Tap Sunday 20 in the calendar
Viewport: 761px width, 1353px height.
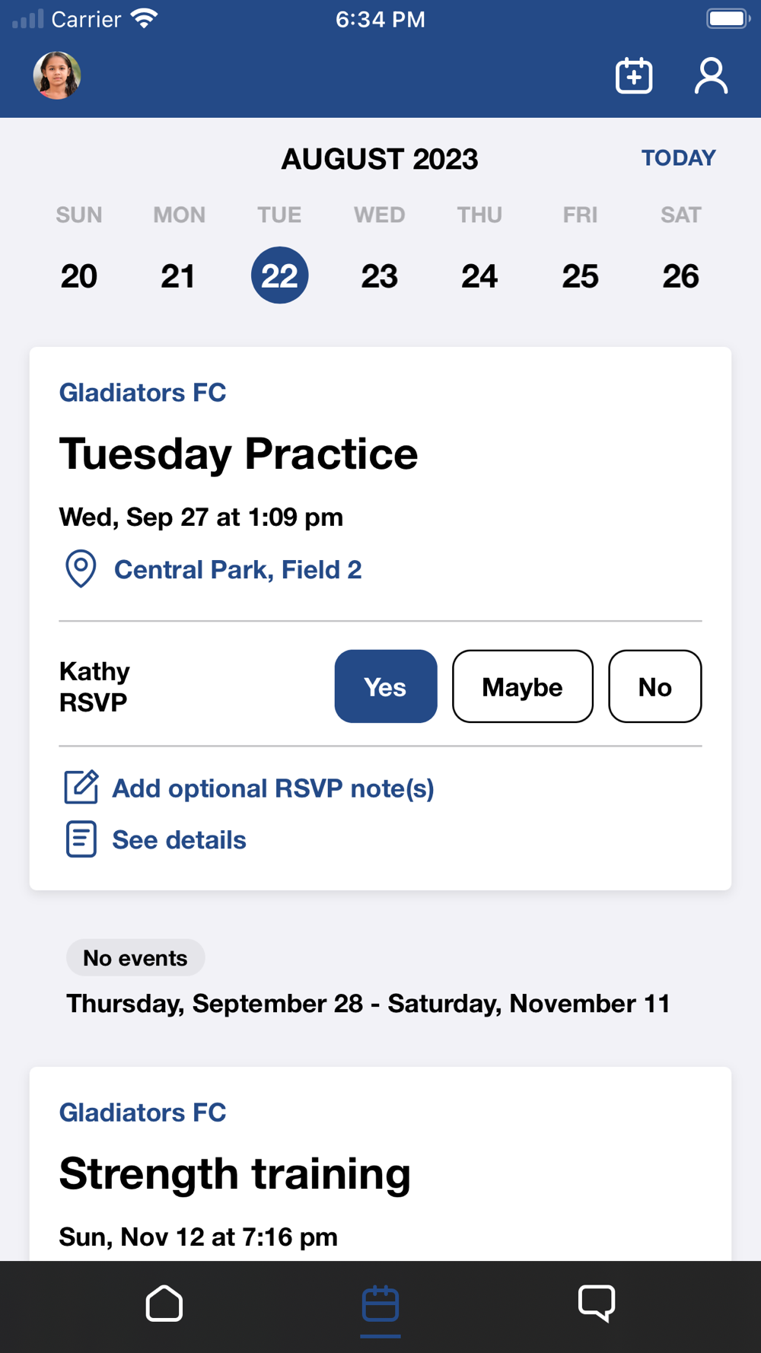tap(79, 275)
